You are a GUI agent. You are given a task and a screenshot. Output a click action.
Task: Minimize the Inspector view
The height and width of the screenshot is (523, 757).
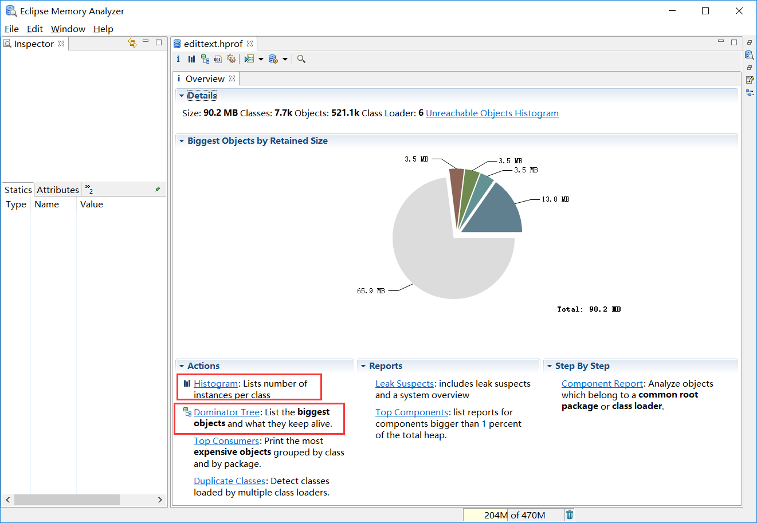pos(146,41)
